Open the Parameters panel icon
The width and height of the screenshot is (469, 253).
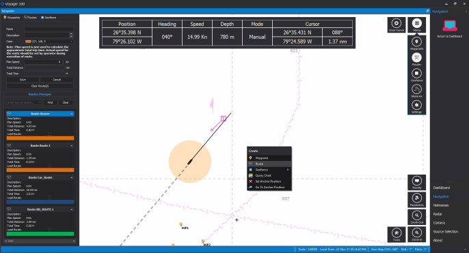click(x=416, y=200)
